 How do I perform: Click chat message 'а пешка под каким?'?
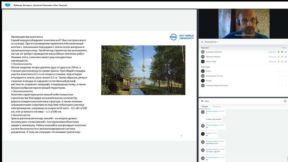click(214, 119)
